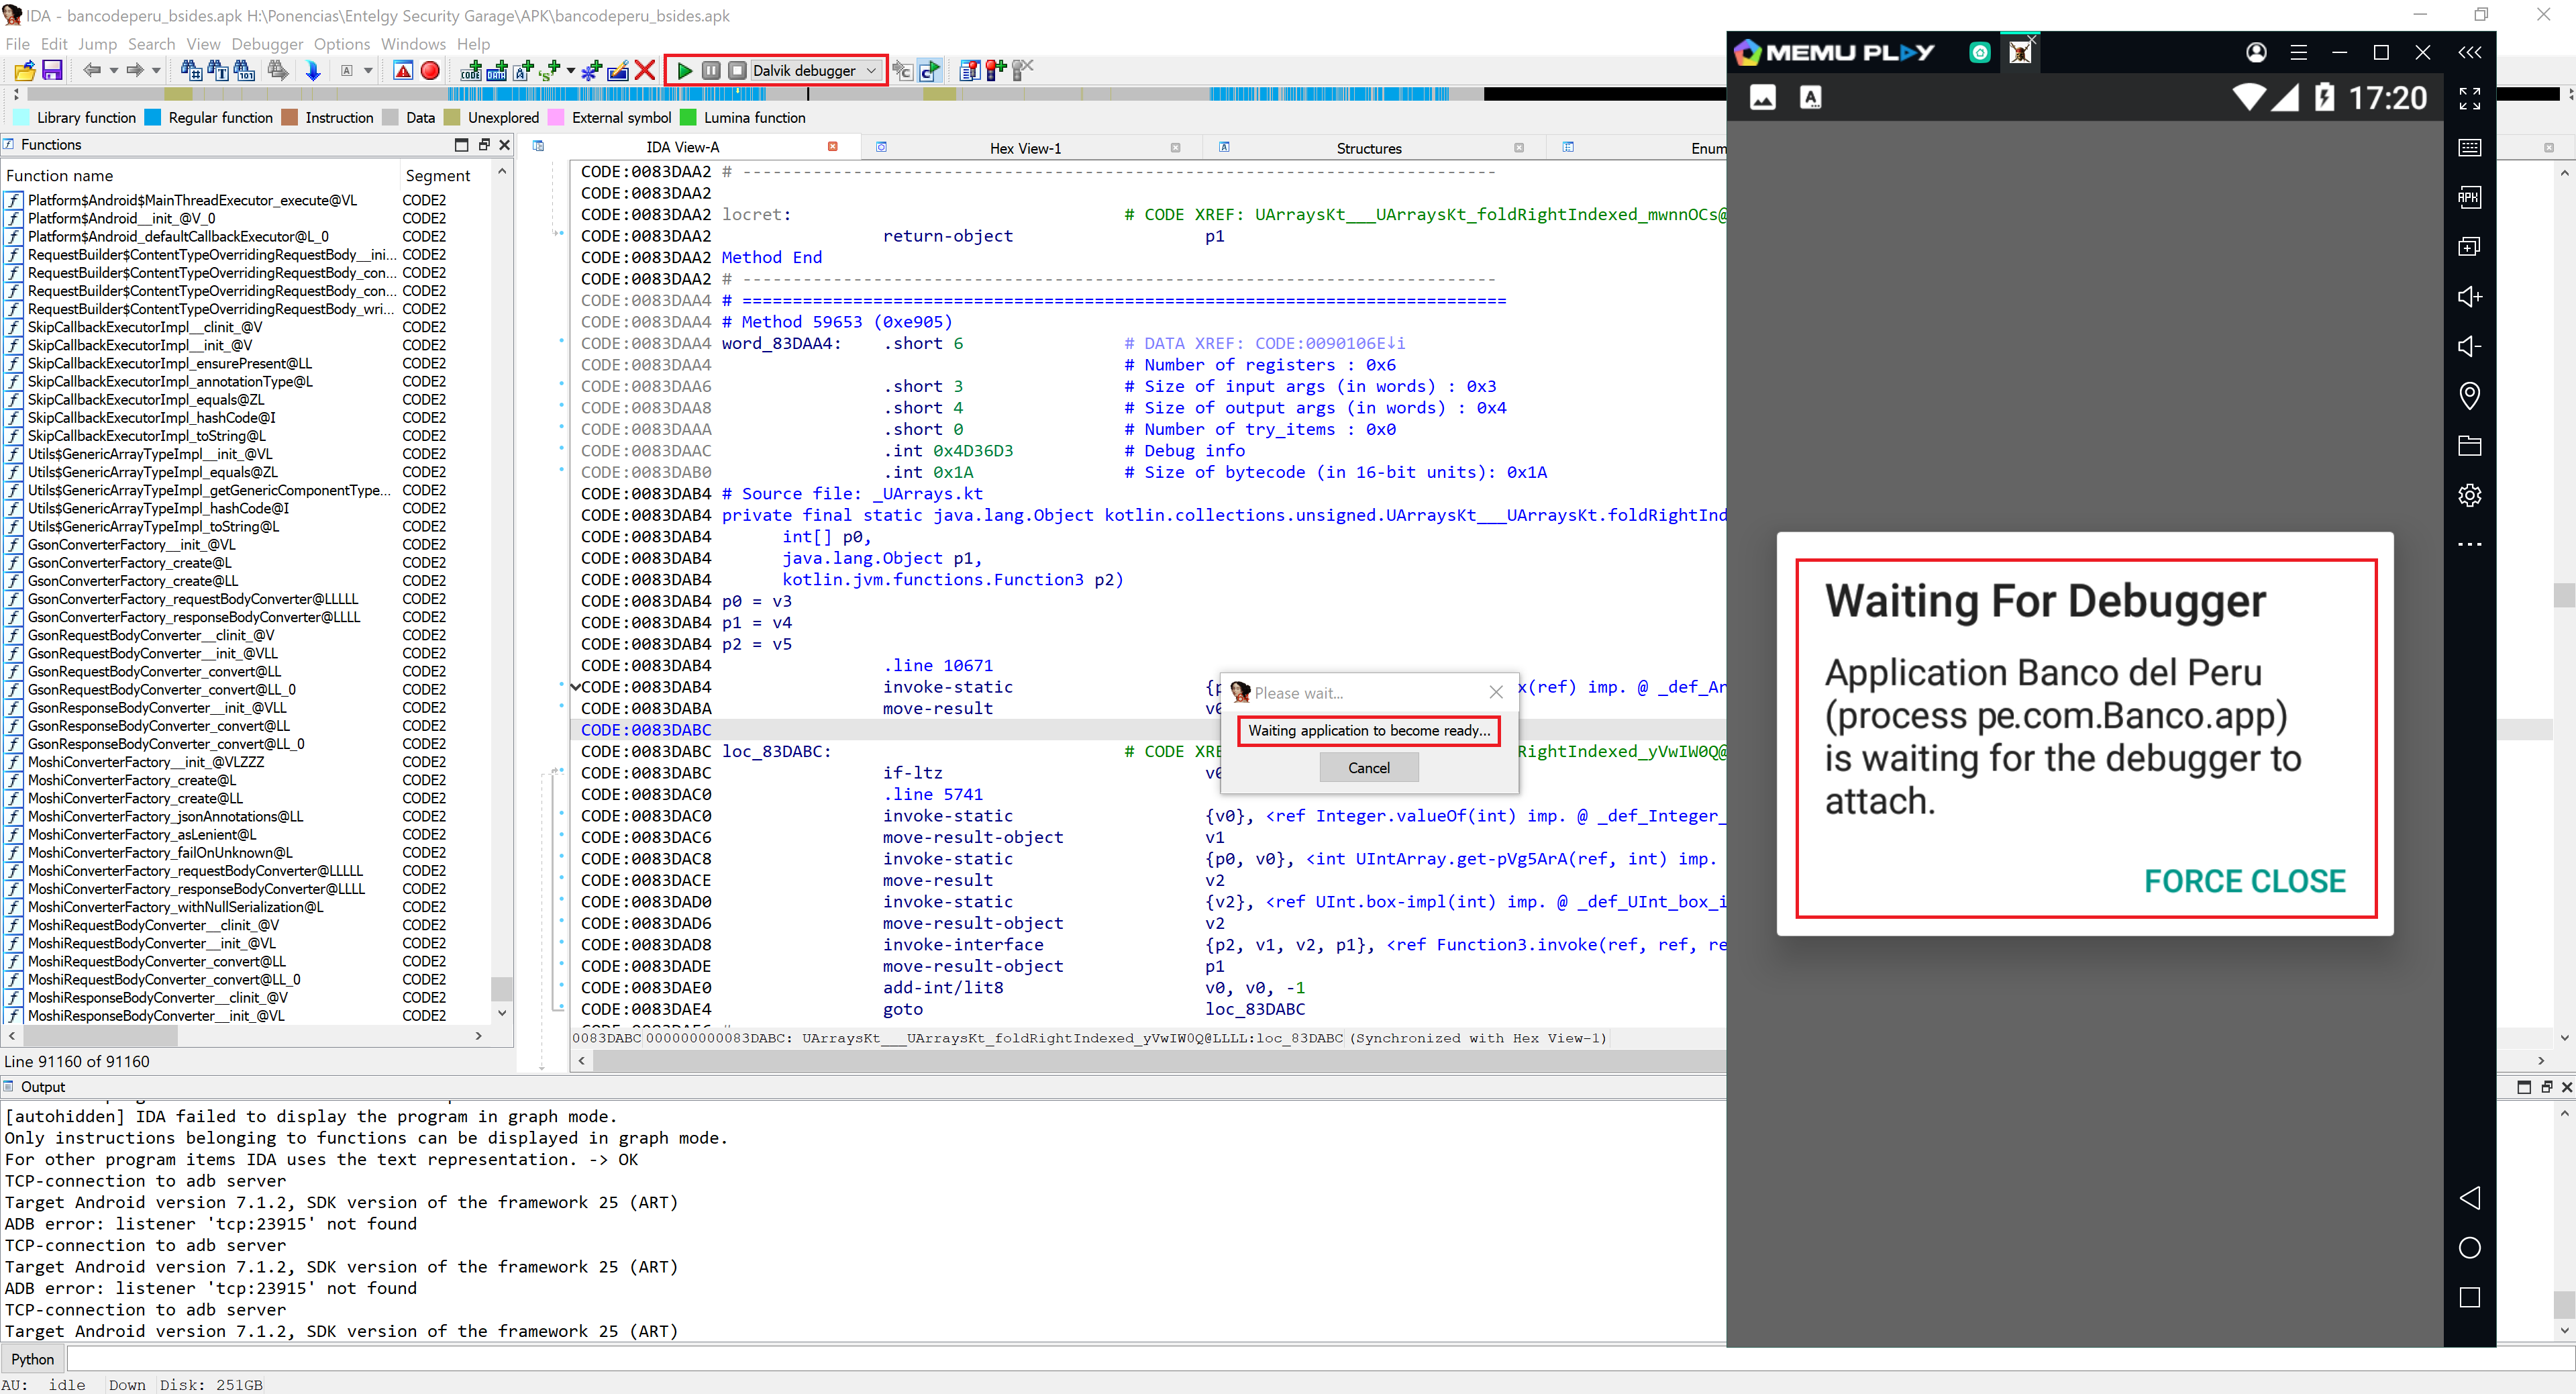This screenshot has width=2576, height=1394.
Task: Click the convert to Data icon
Action: 497,70
